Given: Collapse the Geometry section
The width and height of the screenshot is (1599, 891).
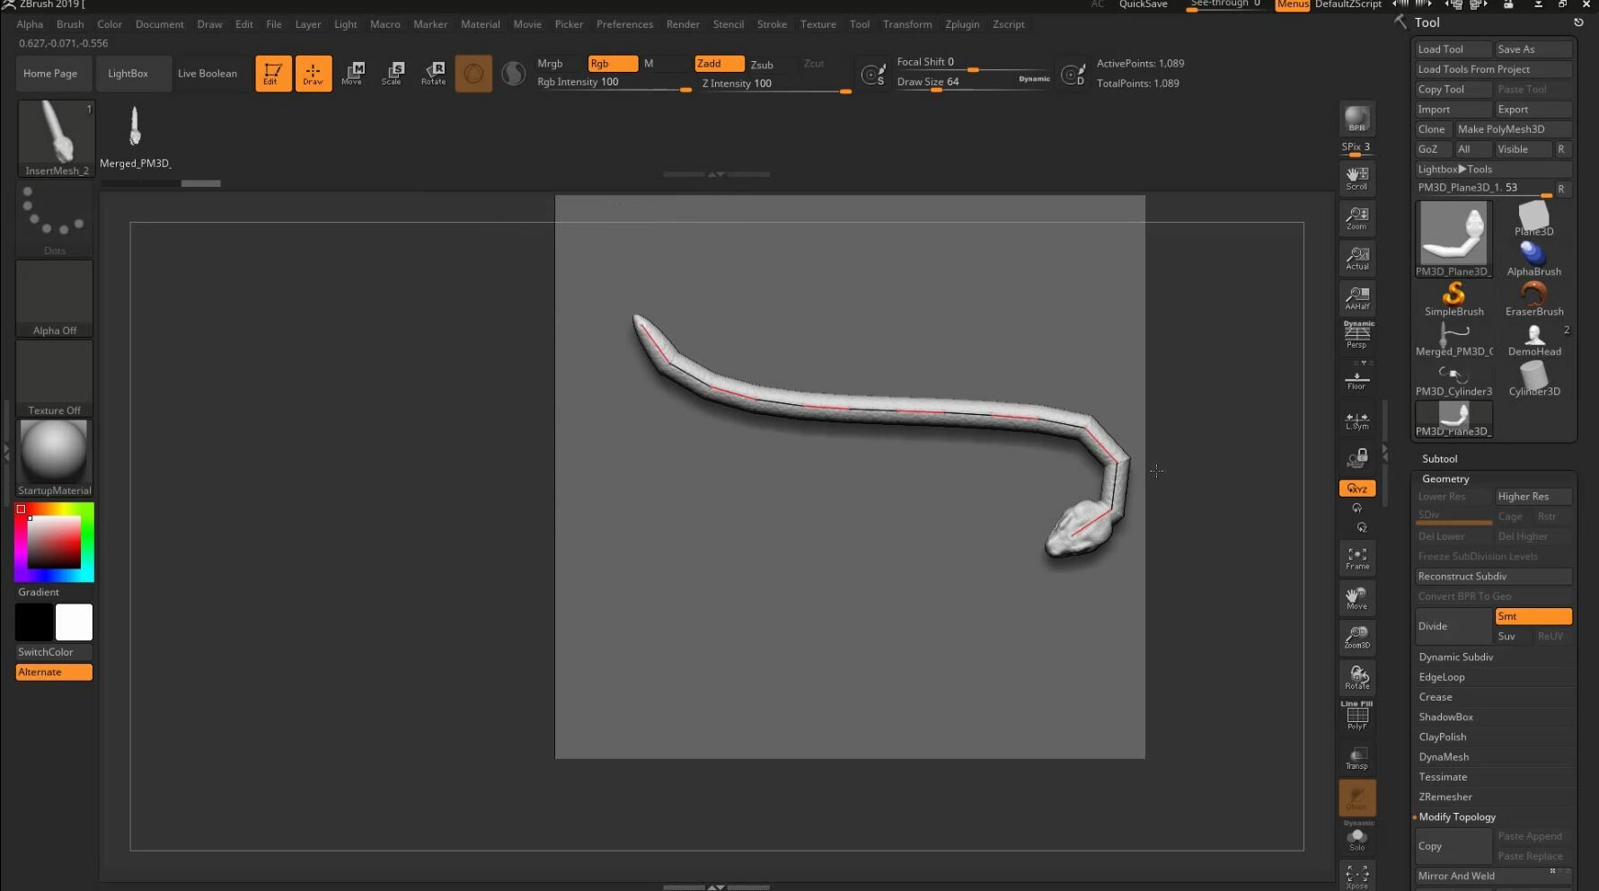Looking at the screenshot, I should click(1444, 478).
